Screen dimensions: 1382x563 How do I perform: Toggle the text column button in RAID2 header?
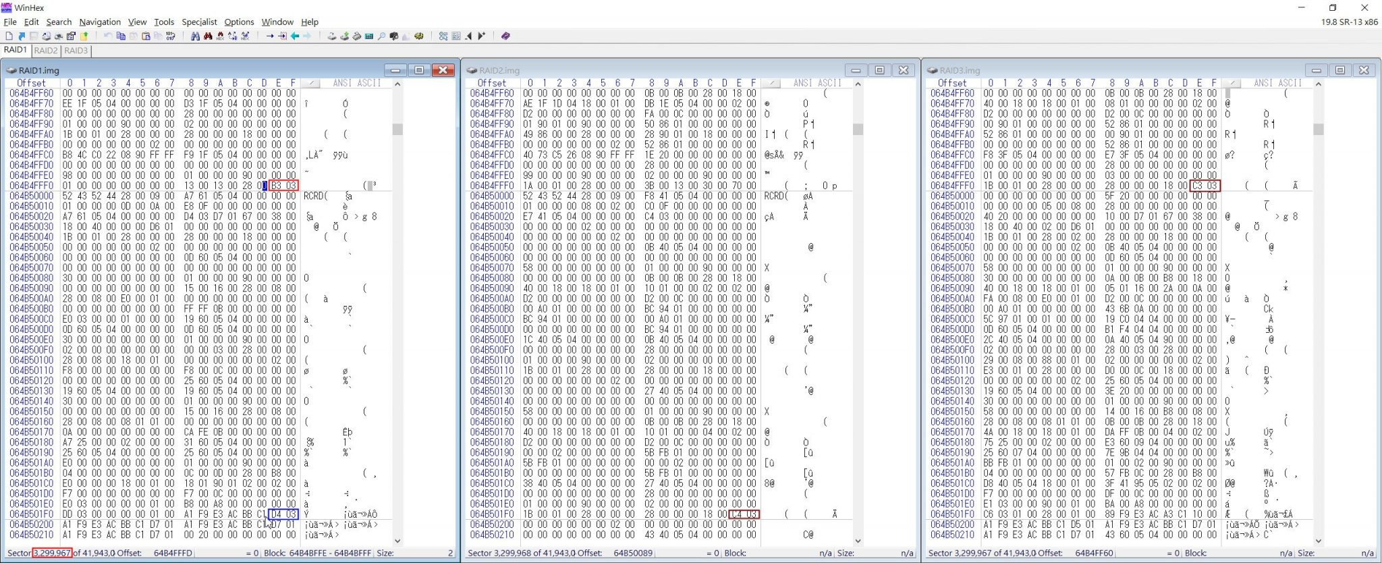click(771, 83)
